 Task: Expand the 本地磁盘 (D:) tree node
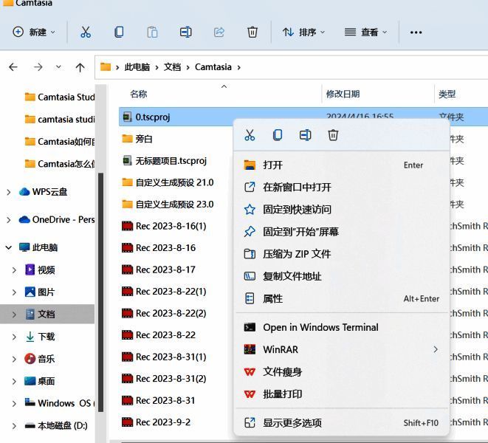pyautogui.click(x=14, y=425)
